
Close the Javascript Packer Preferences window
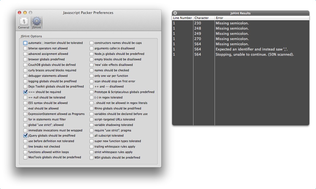20,13
